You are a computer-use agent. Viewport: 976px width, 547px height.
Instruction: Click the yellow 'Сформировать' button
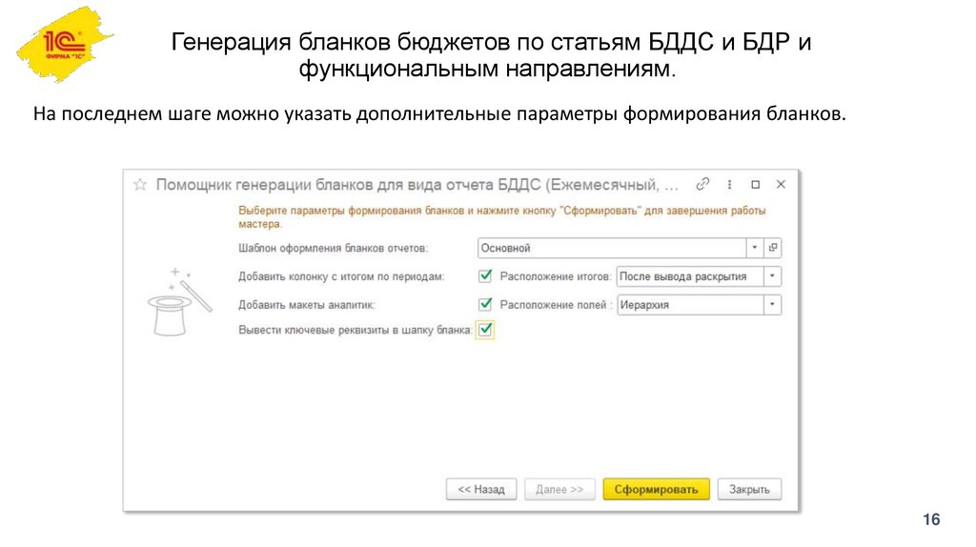tap(656, 489)
